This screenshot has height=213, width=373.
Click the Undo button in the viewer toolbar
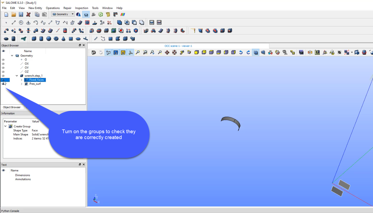tap(240, 52)
